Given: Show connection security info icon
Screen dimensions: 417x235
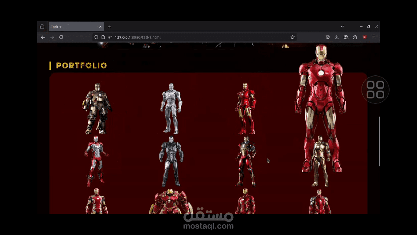Looking at the screenshot, I should click(x=110, y=37).
